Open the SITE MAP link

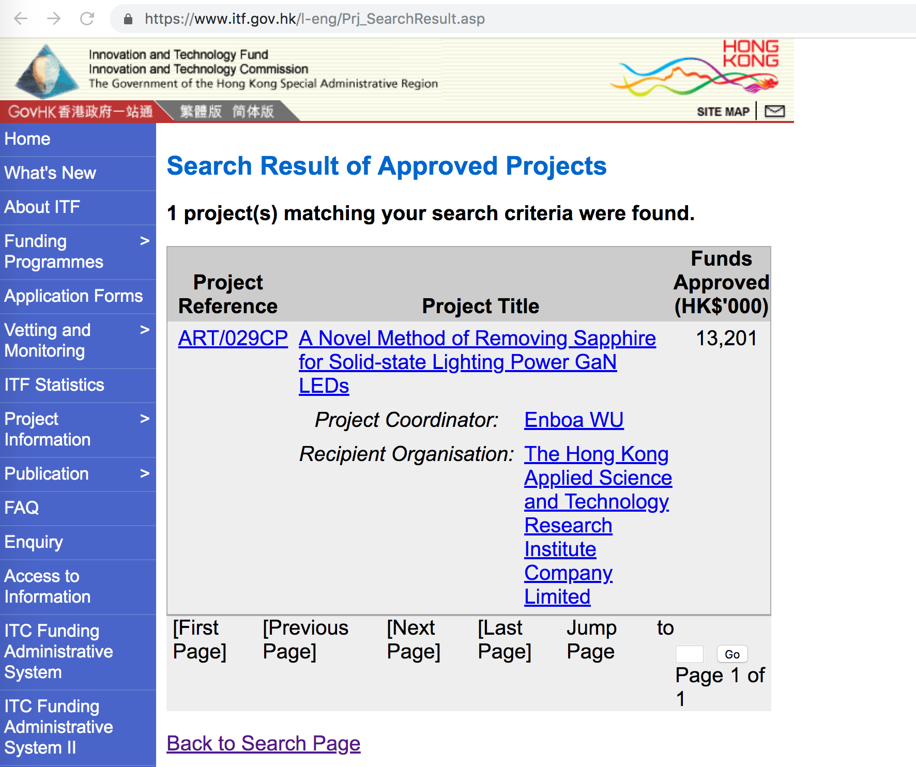coord(723,112)
